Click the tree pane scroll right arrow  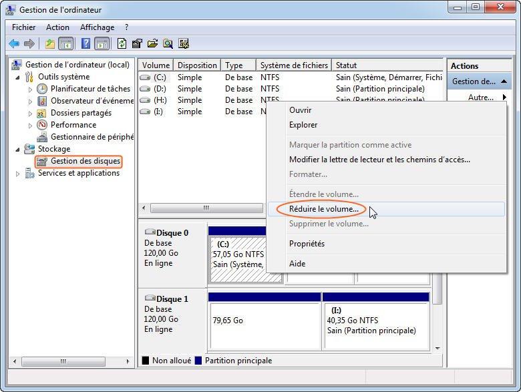click(x=128, y=361)
